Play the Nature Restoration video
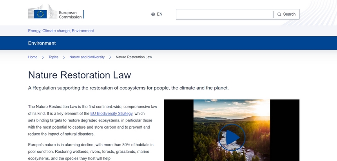The image size is (337, 161). pyautogui.click(x=232, y=137)
